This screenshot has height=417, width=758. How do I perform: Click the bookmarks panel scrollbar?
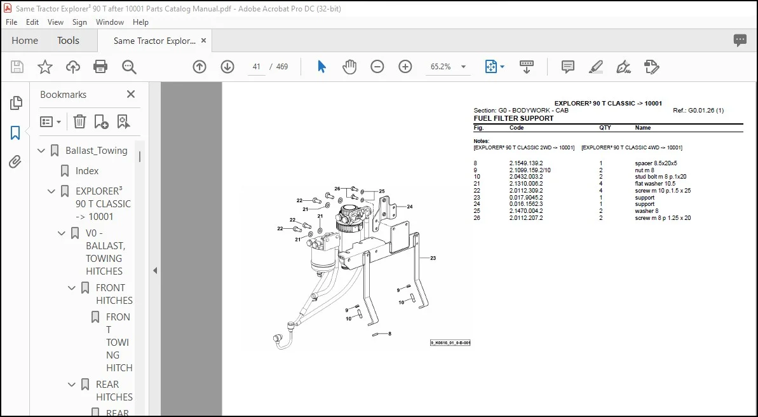click(140, 157)
